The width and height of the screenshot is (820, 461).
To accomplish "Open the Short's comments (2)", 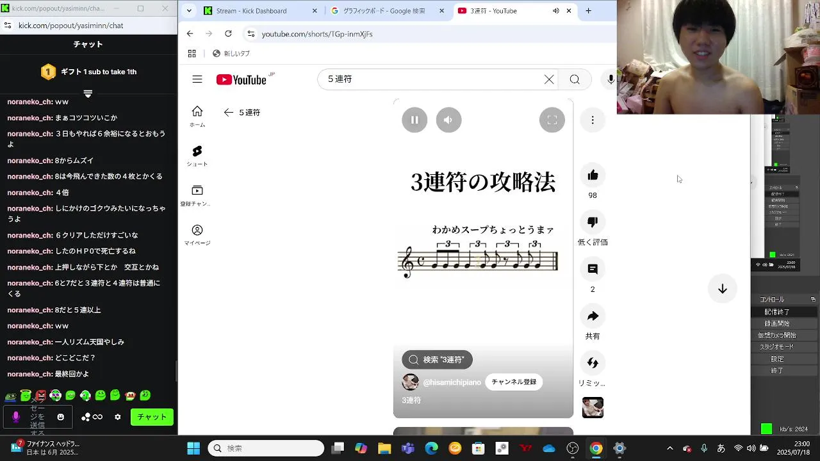I will (593, 269).
